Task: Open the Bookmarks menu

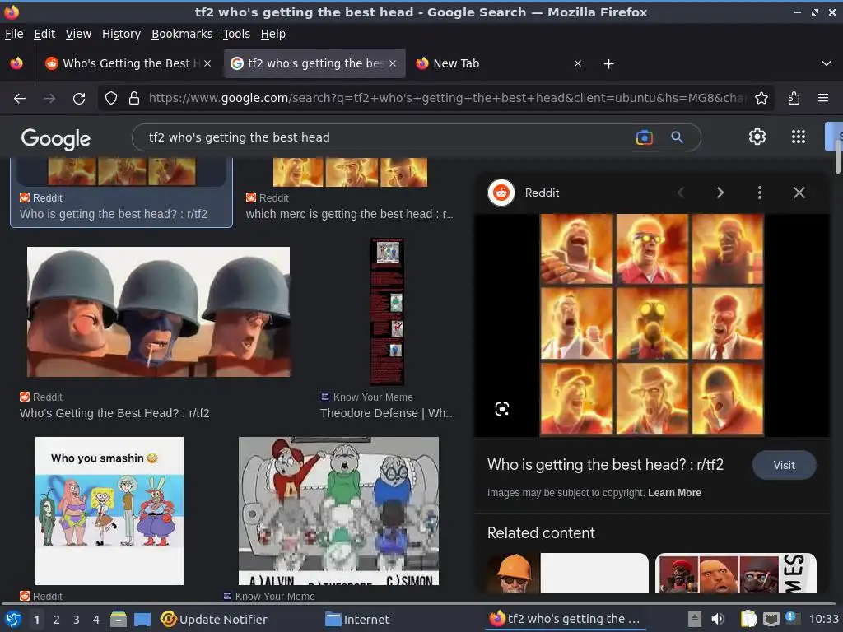Action: [182, 34]
